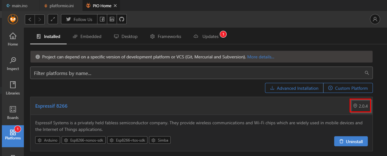Open Inspect in the sidebar
Screen dimensions: 387x156
(x=13, y=64)
